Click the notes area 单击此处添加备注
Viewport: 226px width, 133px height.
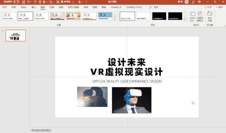coord(41,131)
